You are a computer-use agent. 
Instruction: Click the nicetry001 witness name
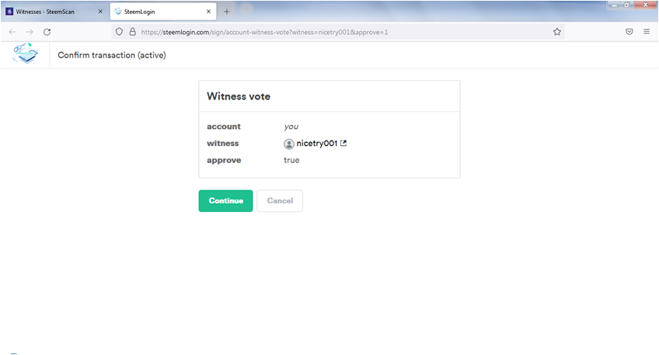[317, 143]
